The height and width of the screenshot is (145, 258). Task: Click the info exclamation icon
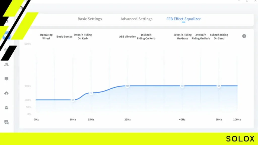(244, 36)
